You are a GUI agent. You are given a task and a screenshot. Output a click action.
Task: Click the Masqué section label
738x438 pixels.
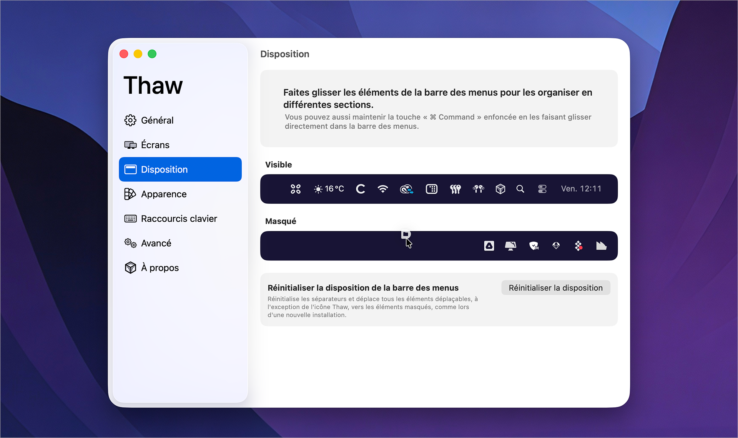(x=281, y=221)
